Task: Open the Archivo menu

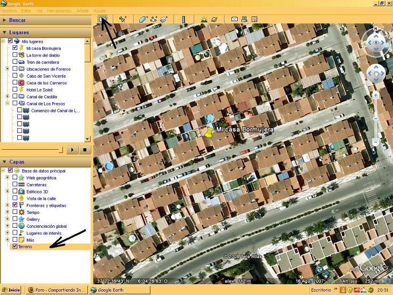Action: coord(10,11)
